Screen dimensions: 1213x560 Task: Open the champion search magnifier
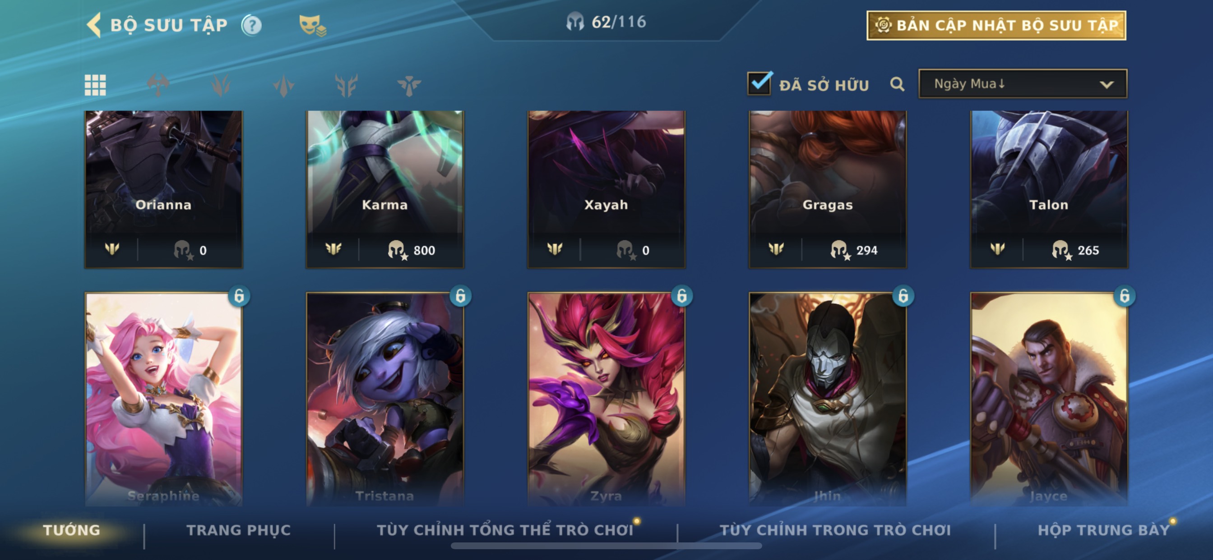coord(897,84)
